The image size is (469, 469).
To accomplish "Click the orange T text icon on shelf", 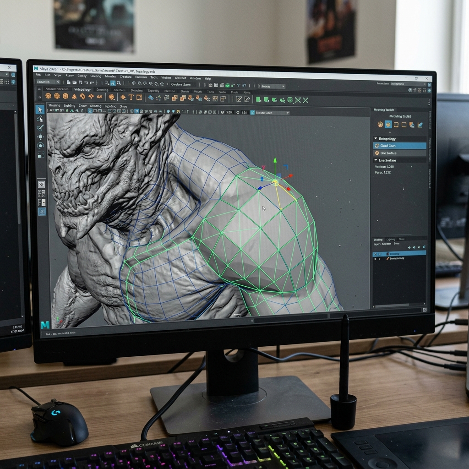I will [x=131, y=97].
